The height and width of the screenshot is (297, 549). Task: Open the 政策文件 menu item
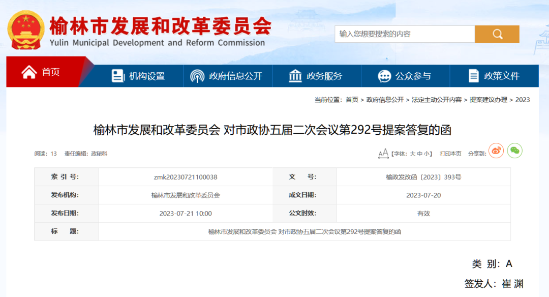(x=495, y=76)
